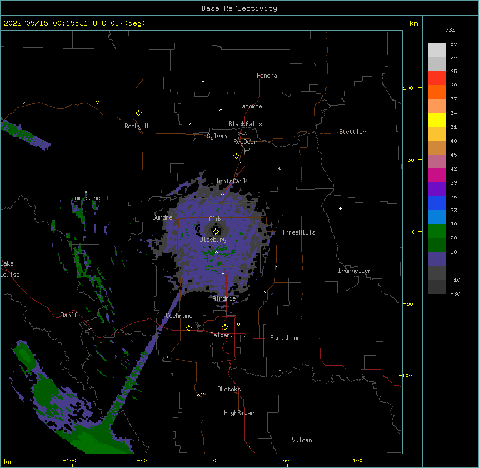
Task: Select the Sylvan label
Action: [217, 136]
